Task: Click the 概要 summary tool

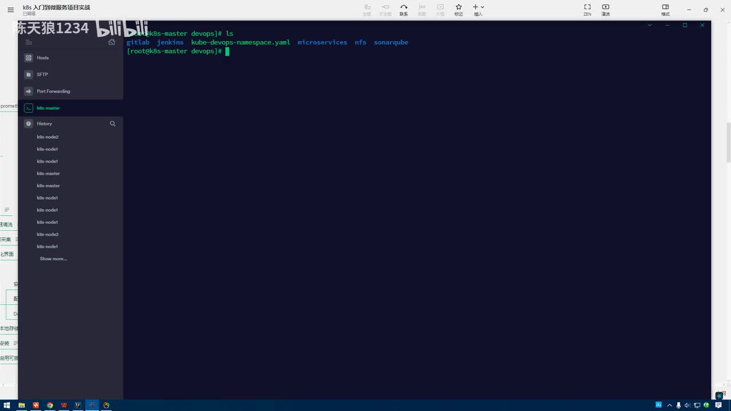Action: pyautogui.click(x=422, y=10)
